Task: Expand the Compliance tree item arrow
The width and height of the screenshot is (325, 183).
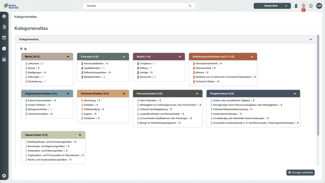Action: tap(136, 63)
